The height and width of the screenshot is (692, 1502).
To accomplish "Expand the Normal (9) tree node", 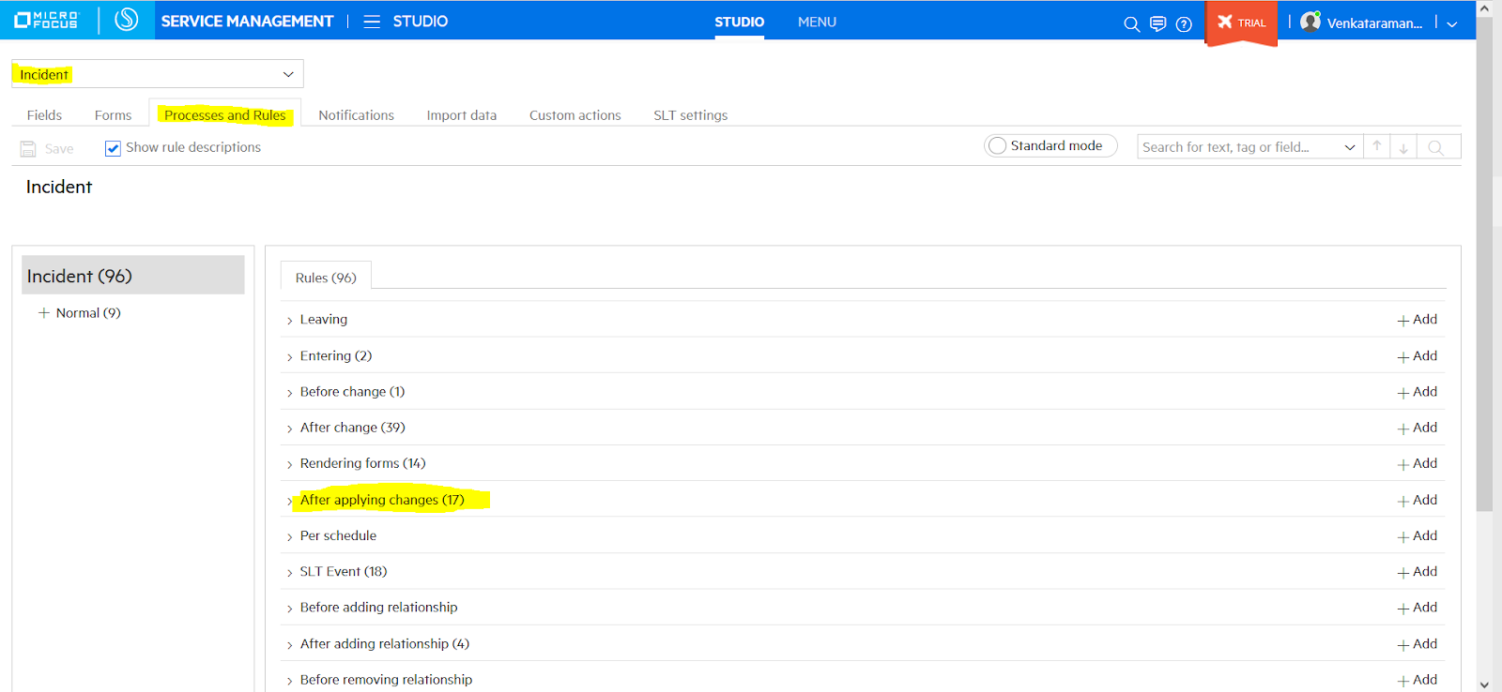I will (43, 313).
